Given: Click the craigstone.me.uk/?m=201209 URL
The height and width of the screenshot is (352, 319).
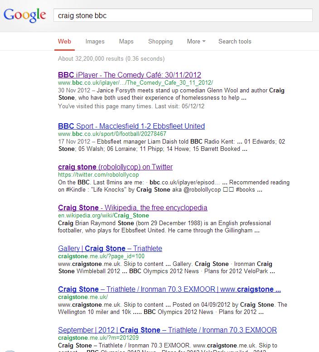Looking at the screenshot, I should pos(98,338).
